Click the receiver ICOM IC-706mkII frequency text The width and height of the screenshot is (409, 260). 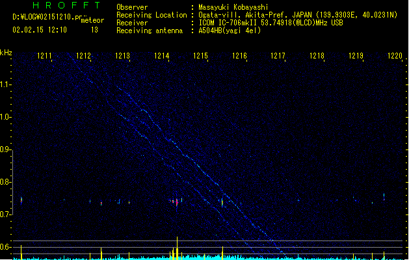[x=270, y=23]
